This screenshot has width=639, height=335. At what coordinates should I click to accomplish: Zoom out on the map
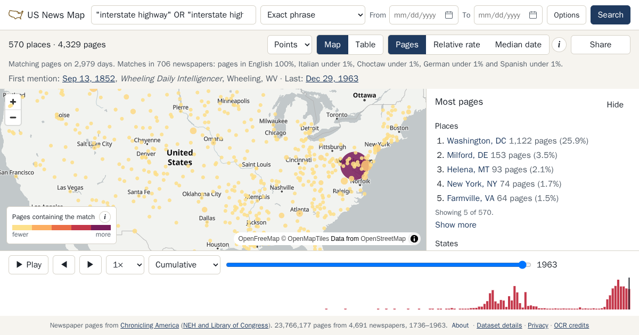13,118
